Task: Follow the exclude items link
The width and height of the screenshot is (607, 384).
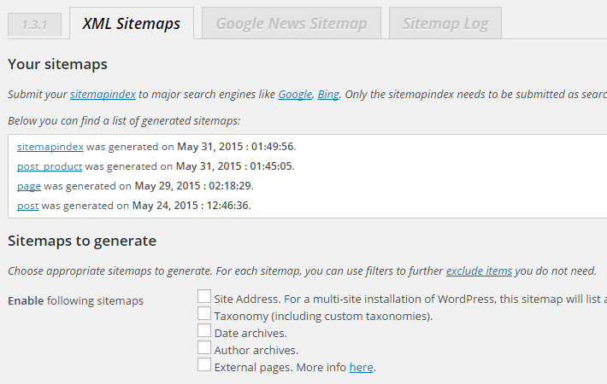Action: coord(479,271)
